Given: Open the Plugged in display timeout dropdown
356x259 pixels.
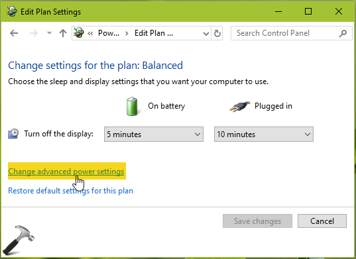Looking at the screenshot, I should [x=264, y=134].
